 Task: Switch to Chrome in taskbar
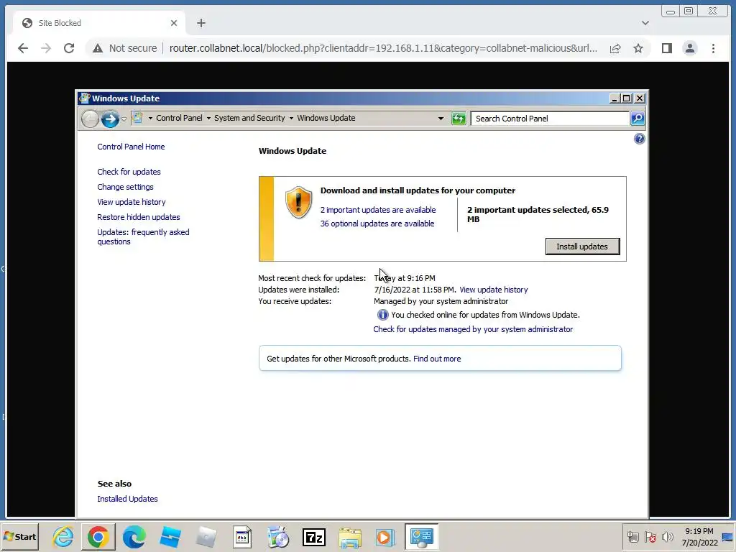98,536
